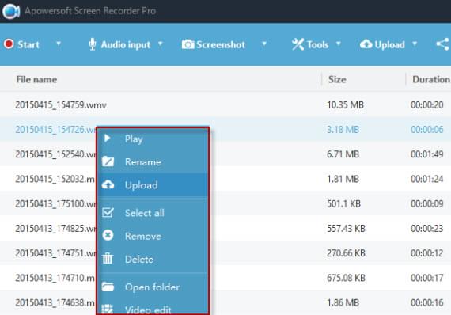Image resolution: width=451 pixels, height=315 pixels.
Task: Click the 270.66 KB size cell
Action: point(346,253)
